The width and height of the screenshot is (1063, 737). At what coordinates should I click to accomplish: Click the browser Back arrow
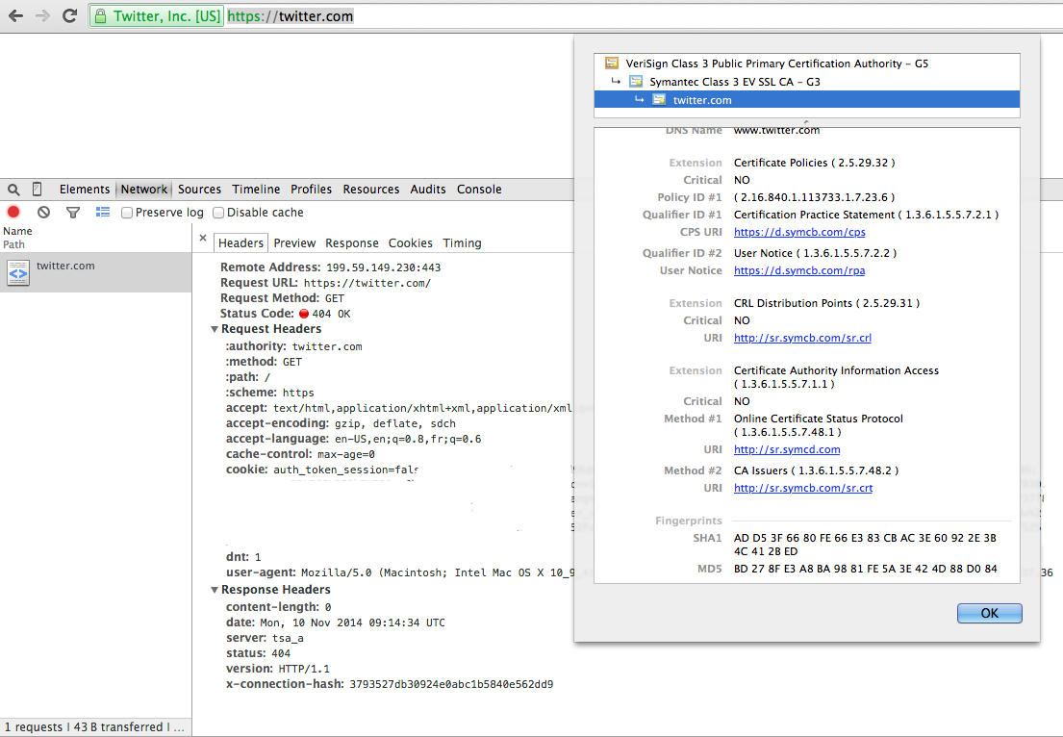pos(15,15)
